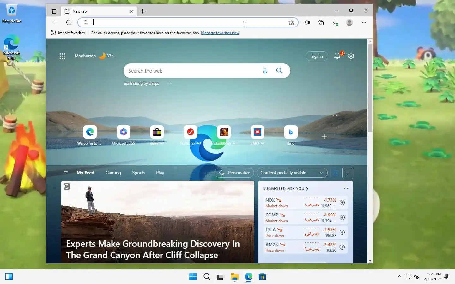Follow the Manage favorites now link

pos(220,33)
